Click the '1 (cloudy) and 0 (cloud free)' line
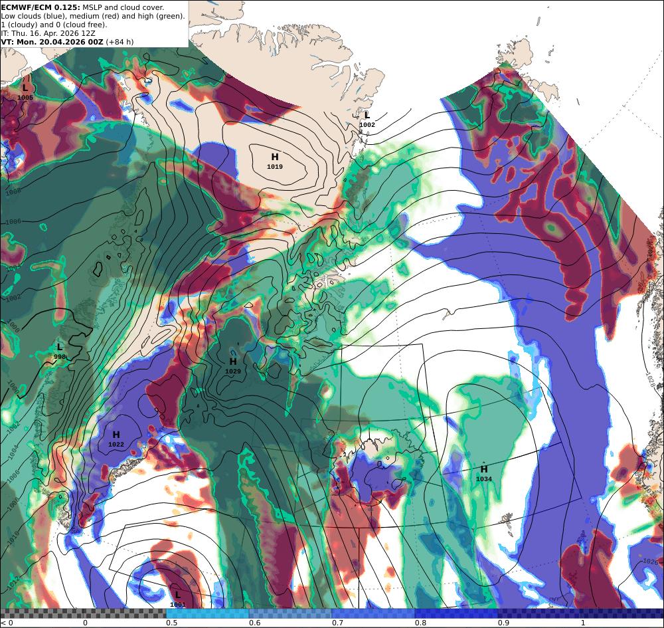 54,25
